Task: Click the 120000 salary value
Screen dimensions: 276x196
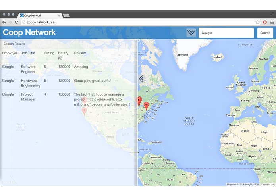Action: [64, 81]
